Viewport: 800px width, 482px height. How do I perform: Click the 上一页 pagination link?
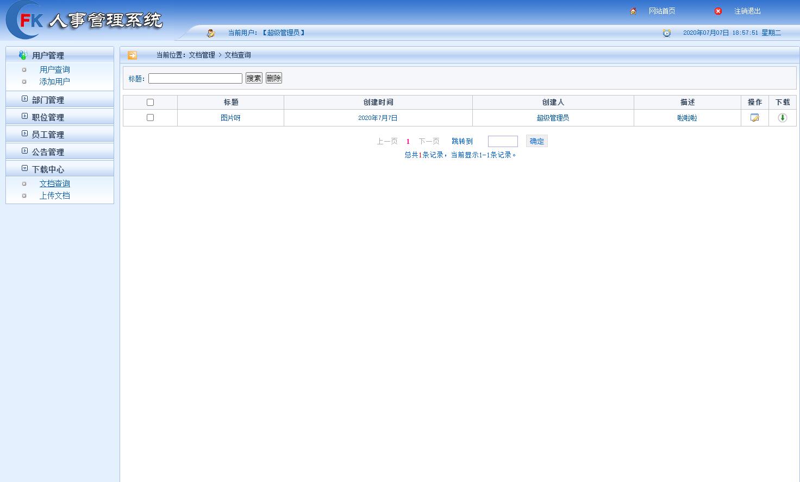[x=387, y=142]
